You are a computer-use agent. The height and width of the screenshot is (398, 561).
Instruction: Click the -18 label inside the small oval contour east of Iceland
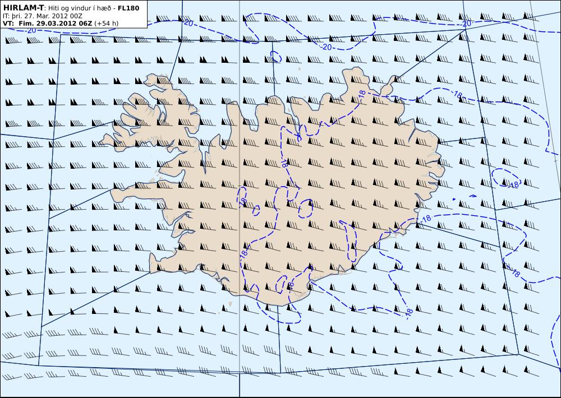(514, 184)
